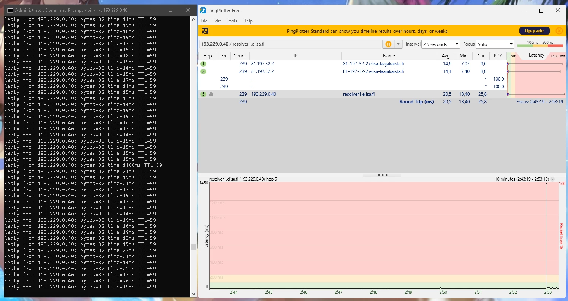Click the scrollbar thumb in Command Prompt
The height and width of the screenshot is (301, 568).
(x=194, y=247)
